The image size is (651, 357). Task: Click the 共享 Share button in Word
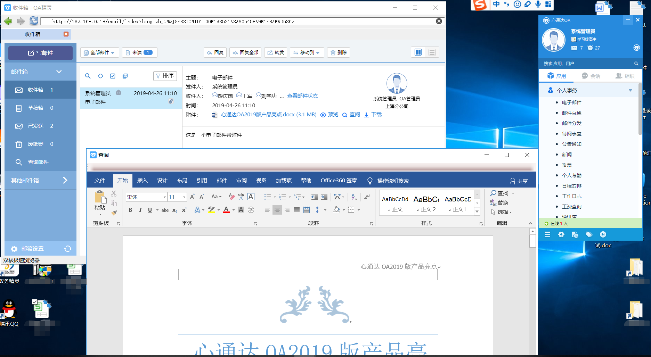point(519,181)
